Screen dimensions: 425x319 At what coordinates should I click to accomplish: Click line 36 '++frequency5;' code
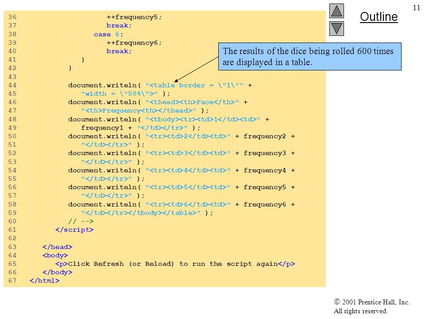coord(134,17)
